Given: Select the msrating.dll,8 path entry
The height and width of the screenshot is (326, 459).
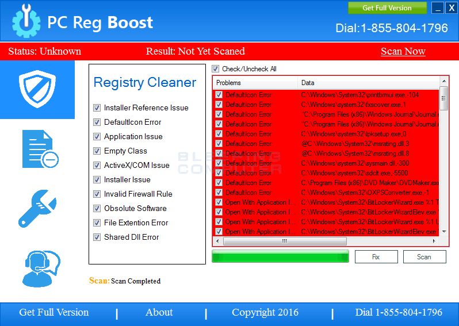Looking at the screenshot, I should pos(355,154).
